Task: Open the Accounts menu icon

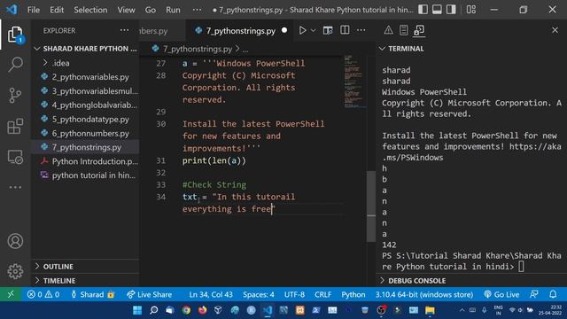Action: tap(15, 241)
